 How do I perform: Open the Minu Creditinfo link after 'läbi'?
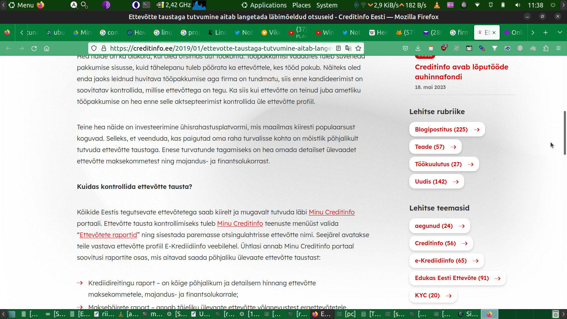click(x=332, y=212)
